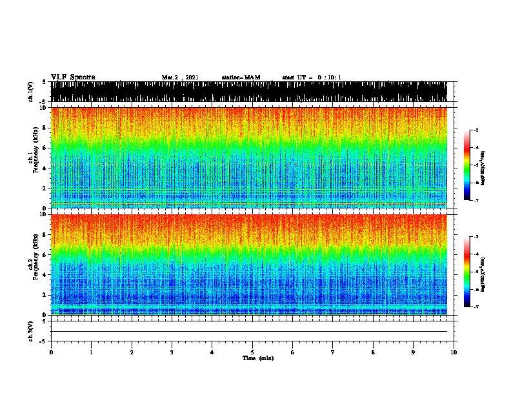The width and height of the screenshot is (511, 395).
Task: Click the "-5" label on ch.1 color bar
Action: pos(476,165)
